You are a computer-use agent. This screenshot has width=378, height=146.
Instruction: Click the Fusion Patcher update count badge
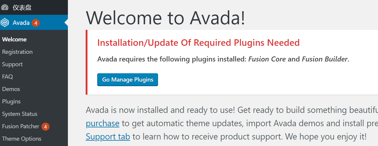click(x=45, y=126)
